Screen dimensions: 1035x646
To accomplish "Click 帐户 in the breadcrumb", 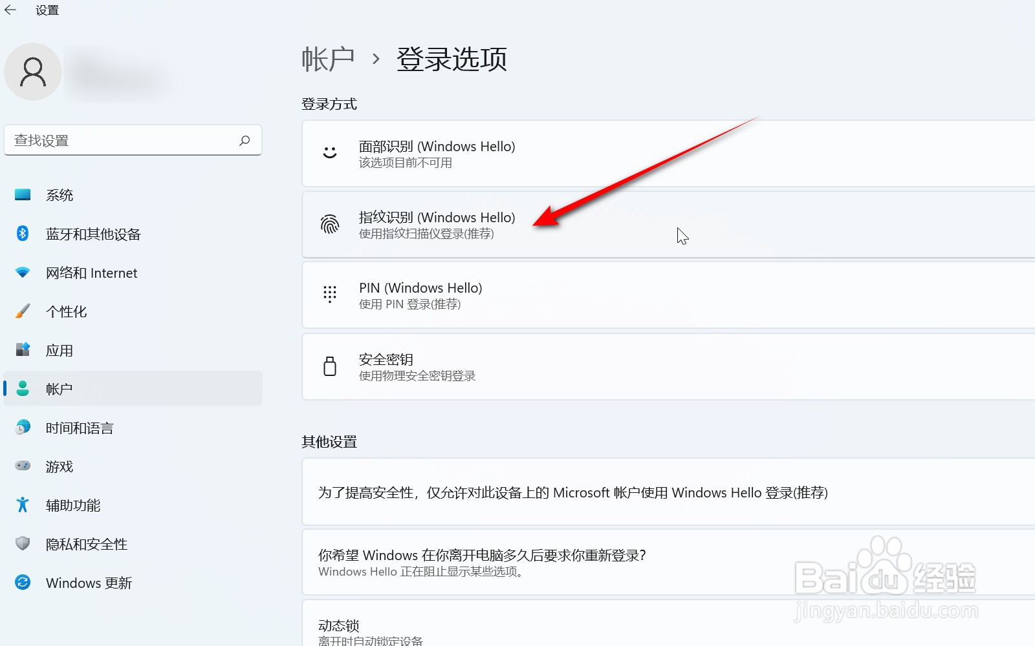I will [x=328, y=59].
